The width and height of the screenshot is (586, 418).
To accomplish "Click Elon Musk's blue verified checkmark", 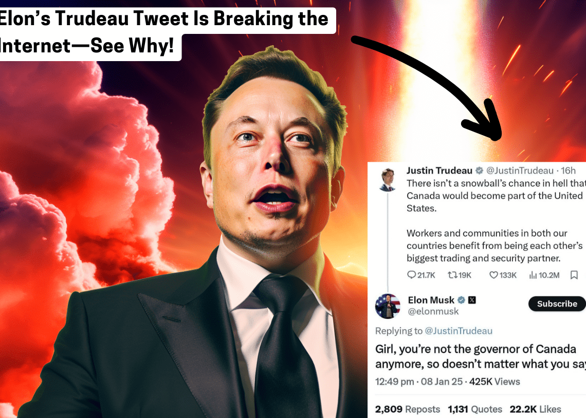I will (x=462, y=300).
